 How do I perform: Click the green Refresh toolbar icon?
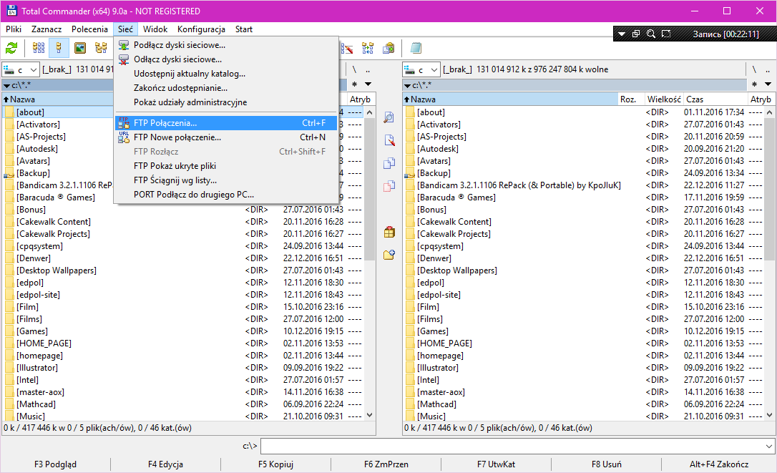[11, 48]
